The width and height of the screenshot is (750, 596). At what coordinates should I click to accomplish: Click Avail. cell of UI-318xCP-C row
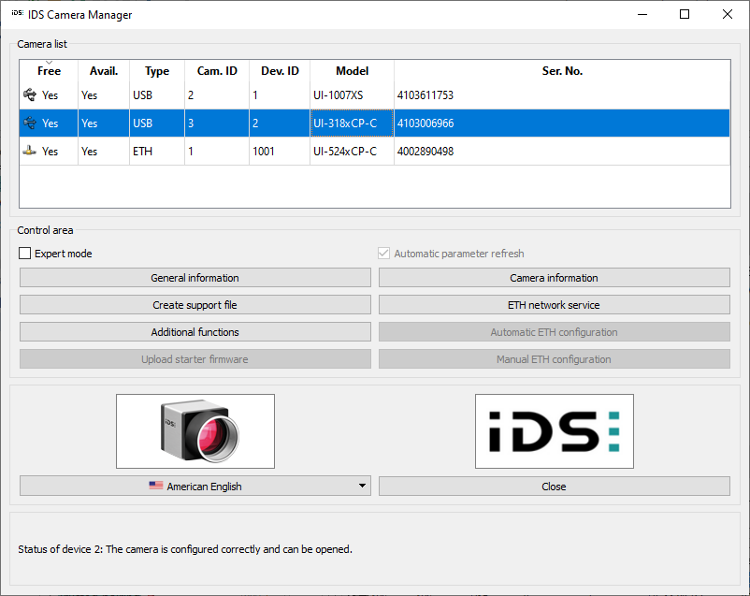104,123
